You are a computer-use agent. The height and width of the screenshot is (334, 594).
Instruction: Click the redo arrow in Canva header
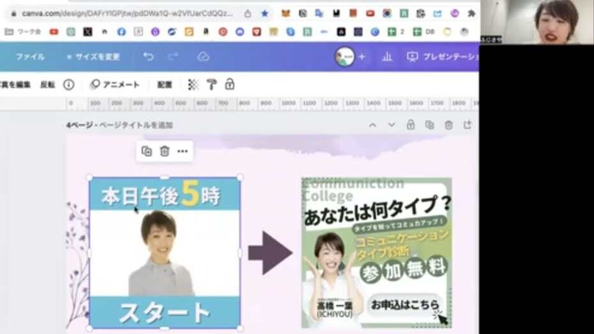tap(173, 57)
